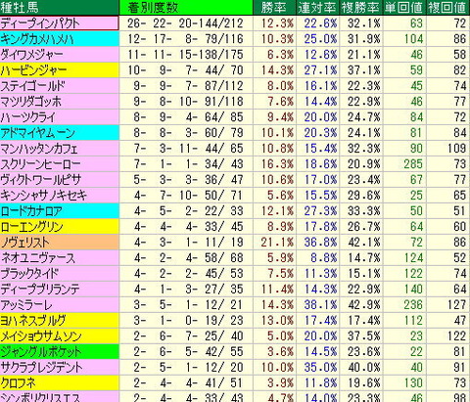Viewport: 470px width, 402px height.
Task: Select the ロードカナロア sire cell
Action: 60,211
